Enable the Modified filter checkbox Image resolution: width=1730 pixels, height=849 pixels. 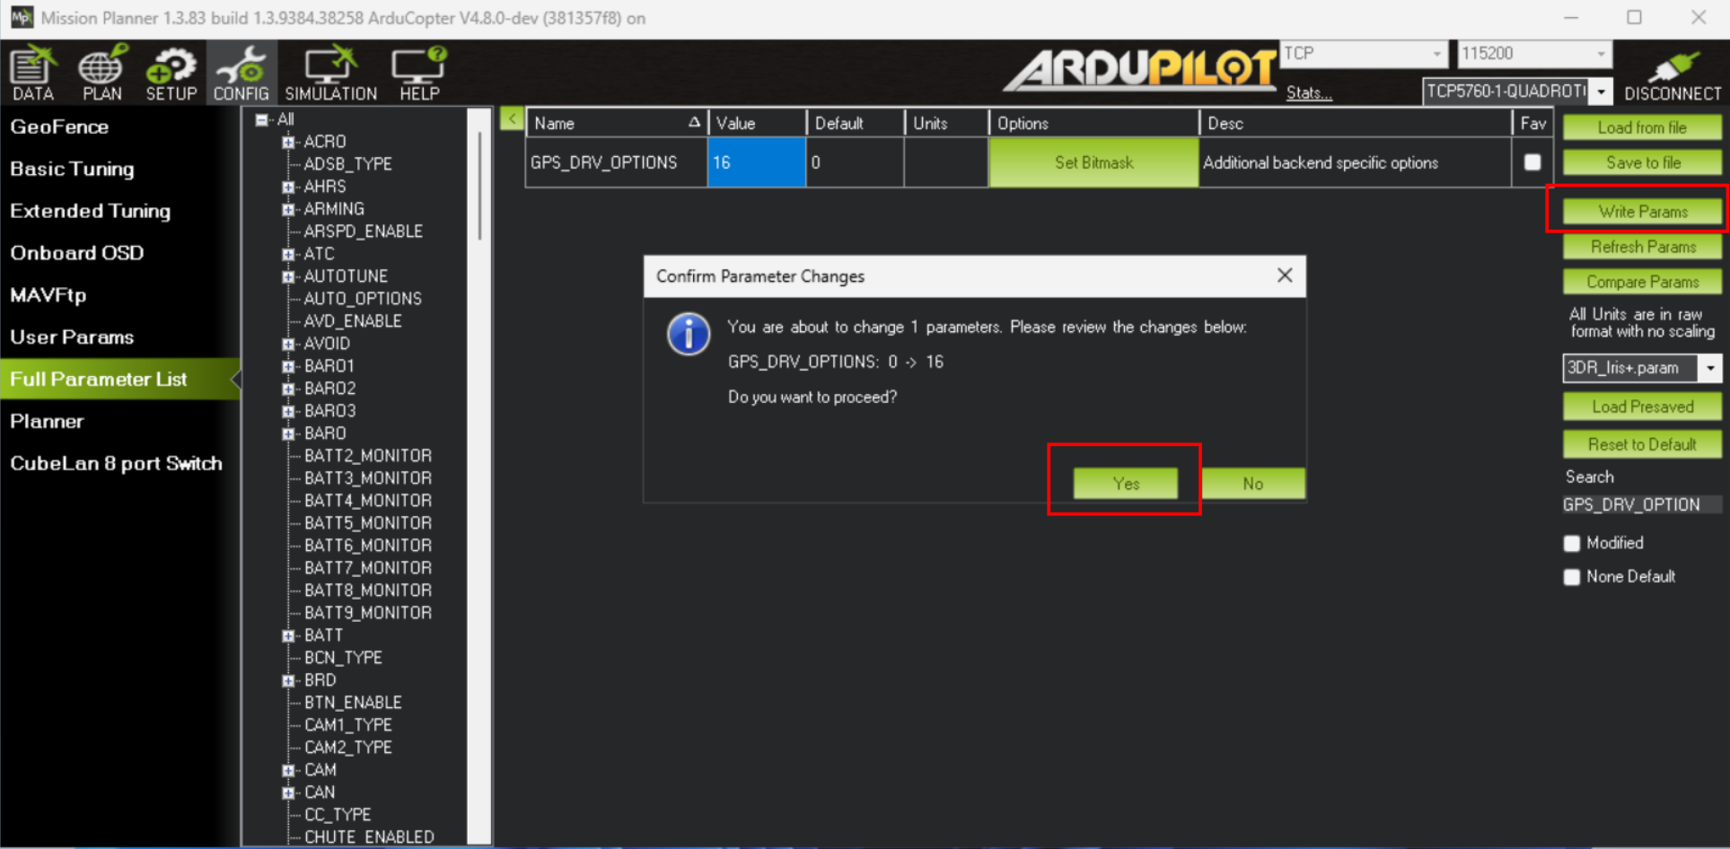(1571, 543)
